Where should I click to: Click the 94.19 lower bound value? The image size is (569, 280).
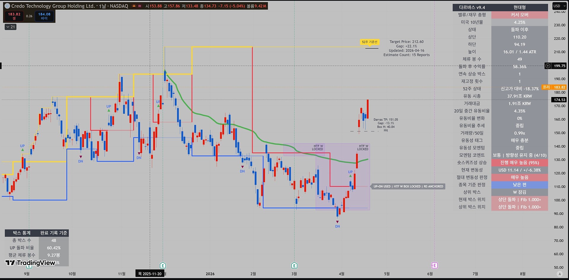tap(520, 44)
